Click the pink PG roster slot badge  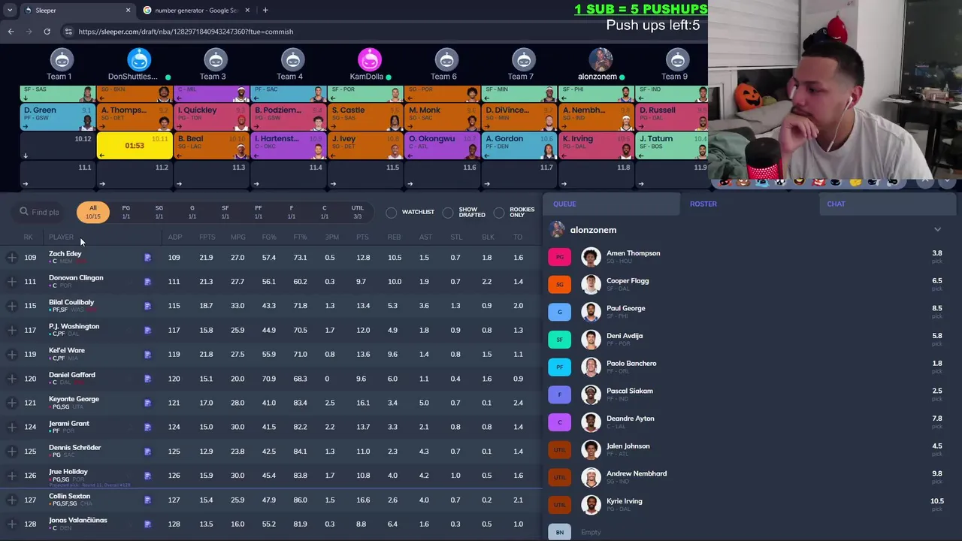(x=559, y=257)
